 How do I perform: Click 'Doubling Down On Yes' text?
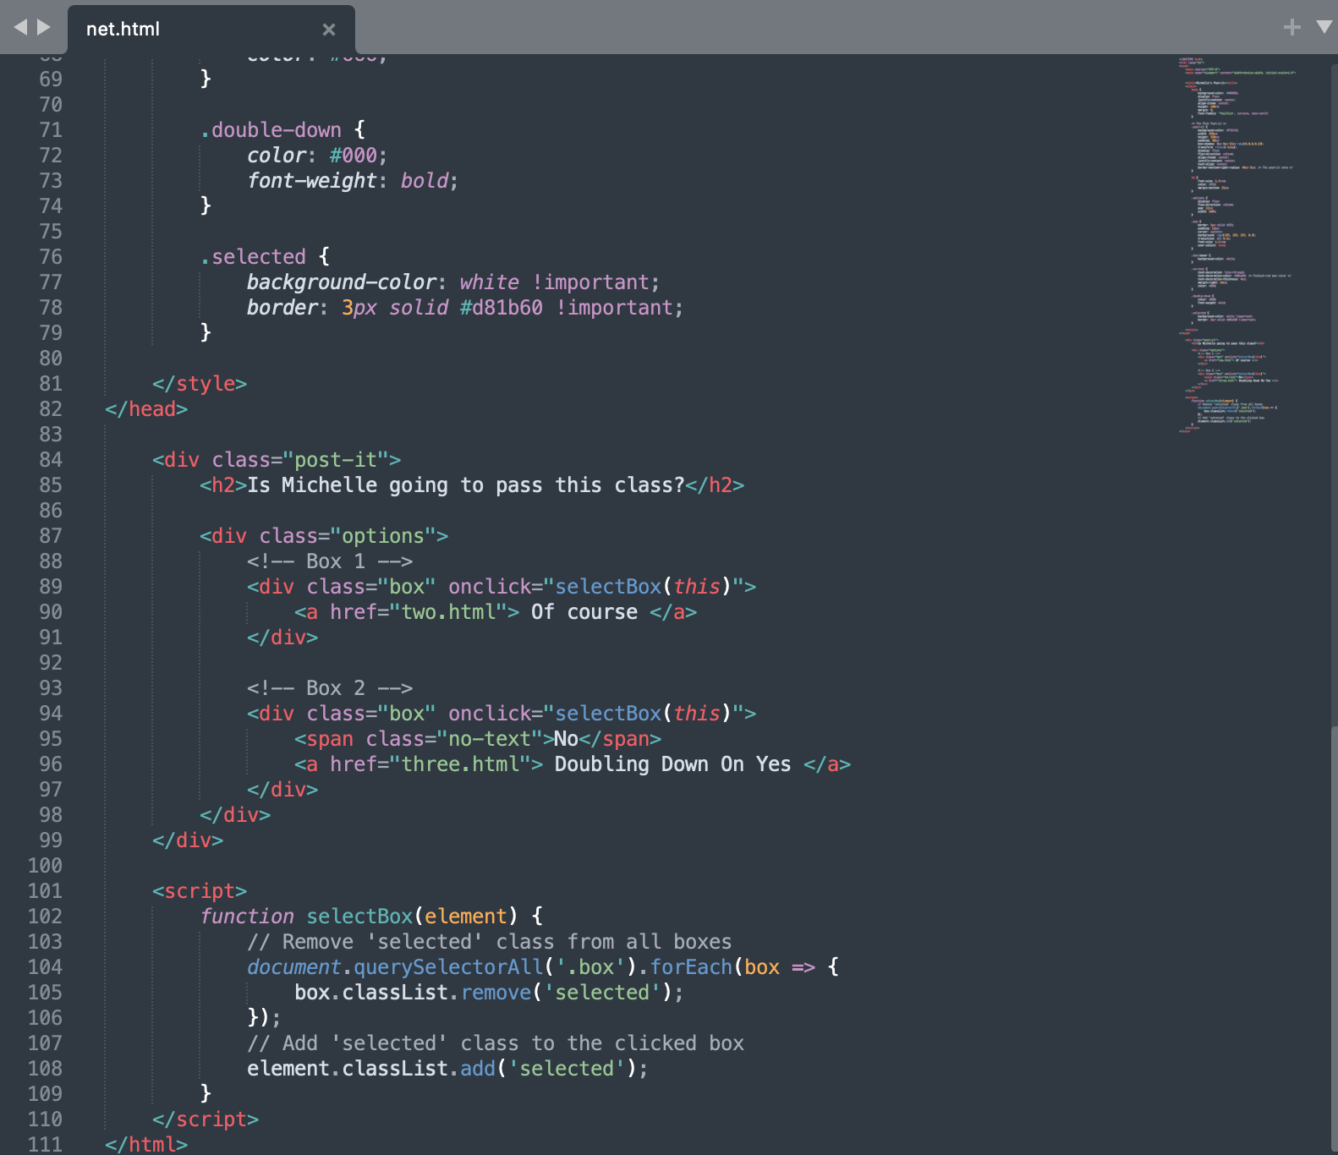pos(673,764)
